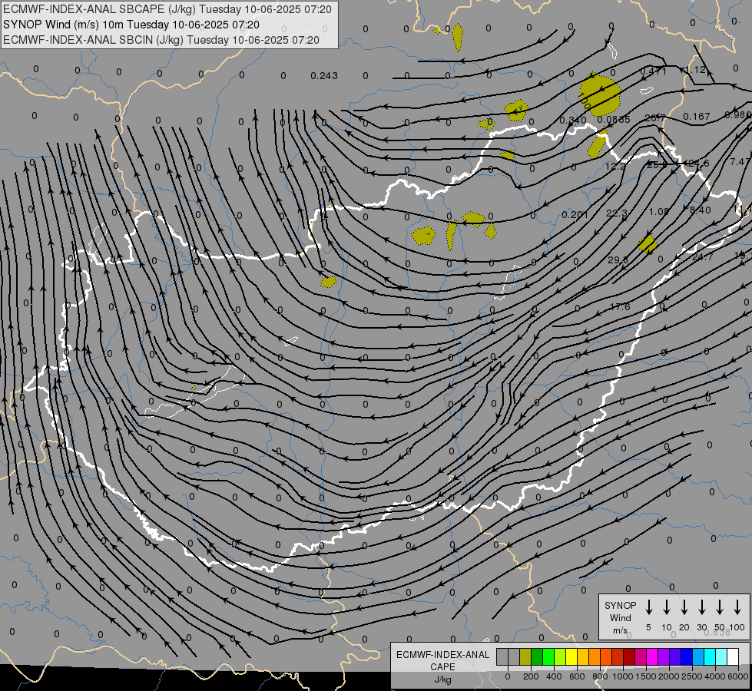The image size is (752, 691).
Task: Click the SBCIN title line in the header
Action: click(x=161, y=40)
